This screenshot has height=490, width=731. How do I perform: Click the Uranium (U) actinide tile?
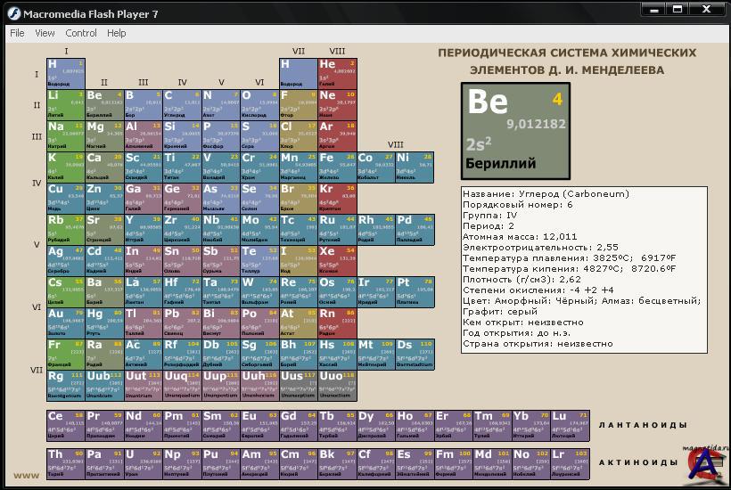click(143, 461)
